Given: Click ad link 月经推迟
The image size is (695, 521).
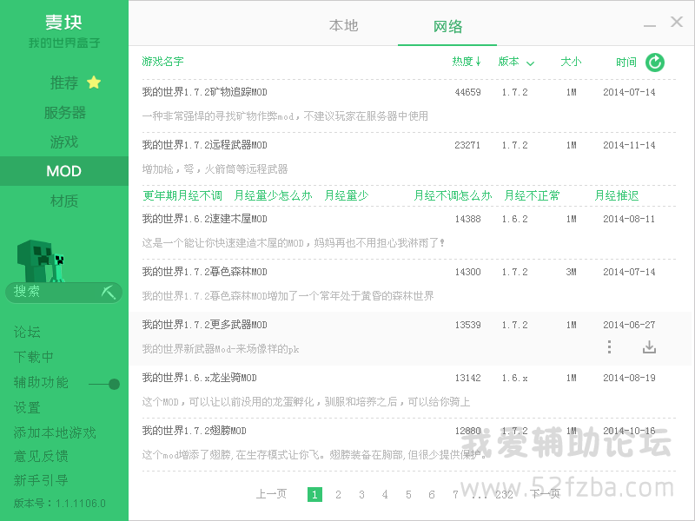Looking at the screenshot, I should click(617, 196).
